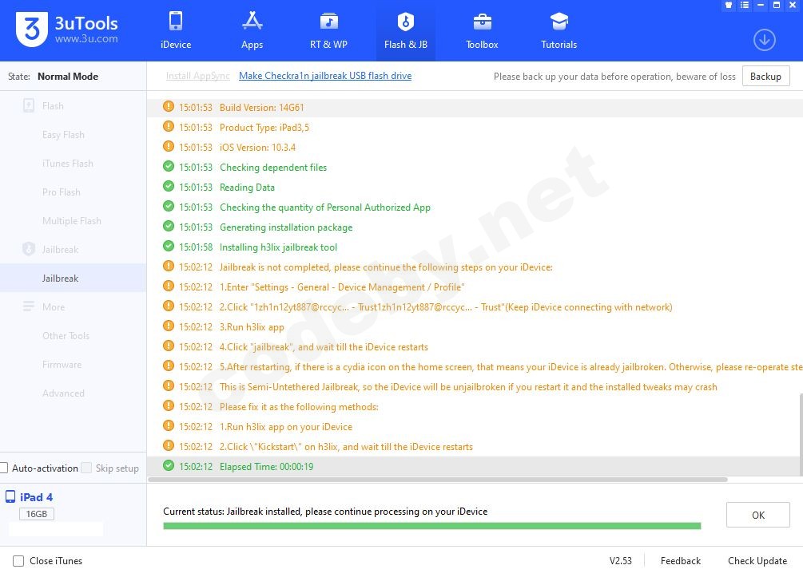
Task: Open the Flash & JB shield icon
Action: tap(406, 22)
